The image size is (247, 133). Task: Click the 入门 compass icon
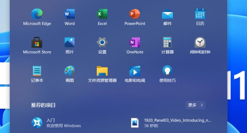coord(37,123)
